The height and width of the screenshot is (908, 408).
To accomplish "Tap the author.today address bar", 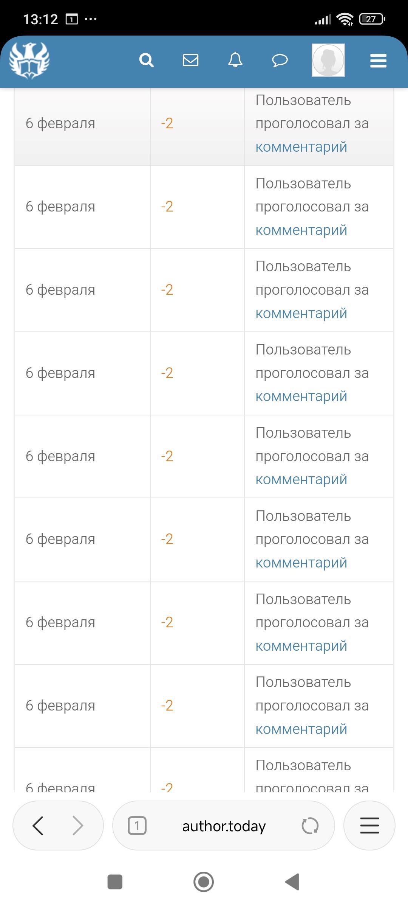I will point(224,826).
